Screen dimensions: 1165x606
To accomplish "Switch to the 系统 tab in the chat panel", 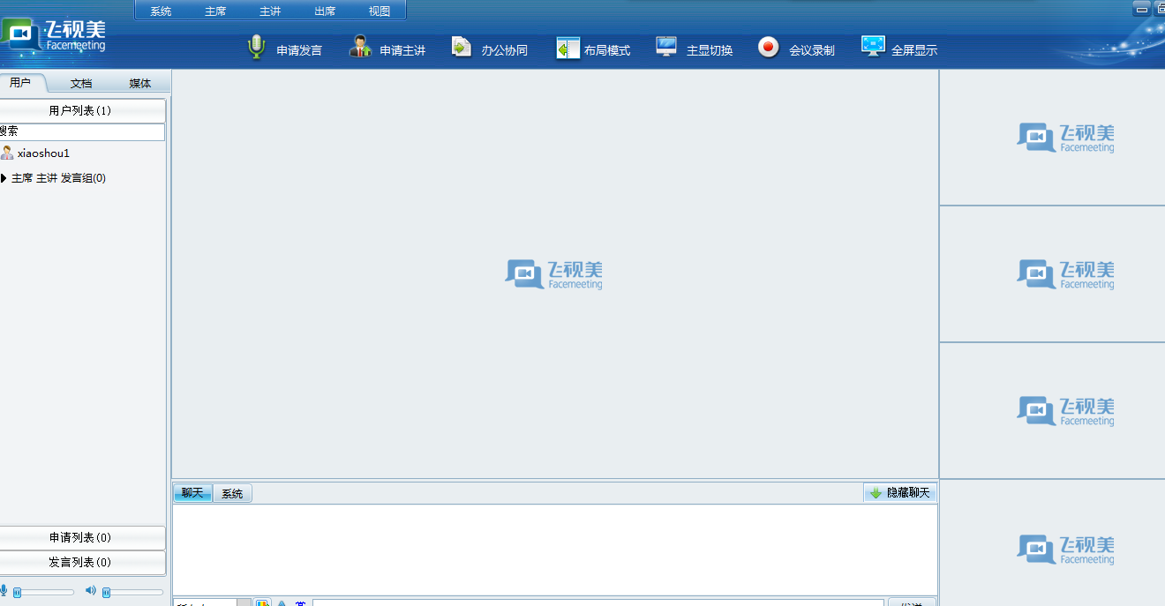I will 232,494.
